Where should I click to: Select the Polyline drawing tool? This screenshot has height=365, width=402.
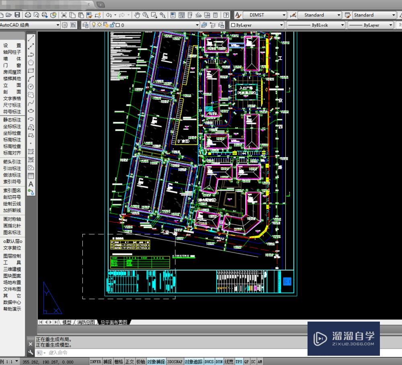click(x=31, y=55)
